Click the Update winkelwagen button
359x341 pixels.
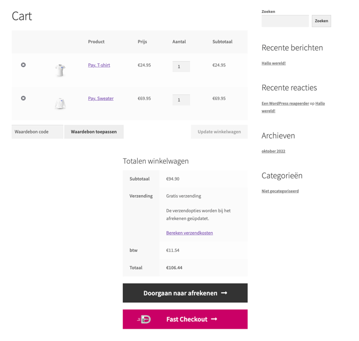219,132
